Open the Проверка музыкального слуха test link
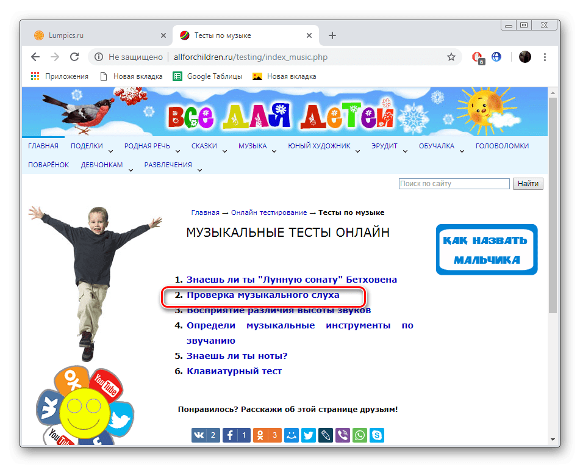 [265, 297]
